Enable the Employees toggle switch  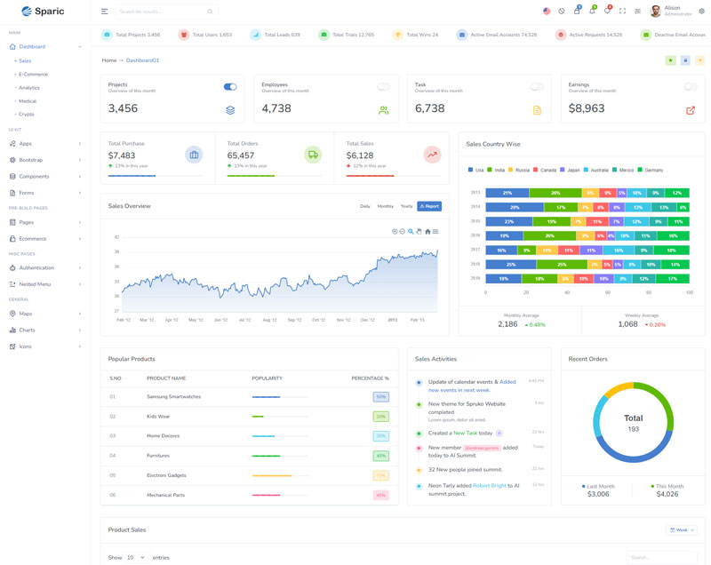(384, 87)
